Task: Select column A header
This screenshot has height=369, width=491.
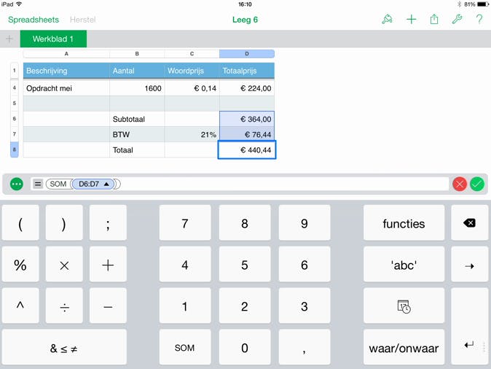Action: tap(66, 54)
